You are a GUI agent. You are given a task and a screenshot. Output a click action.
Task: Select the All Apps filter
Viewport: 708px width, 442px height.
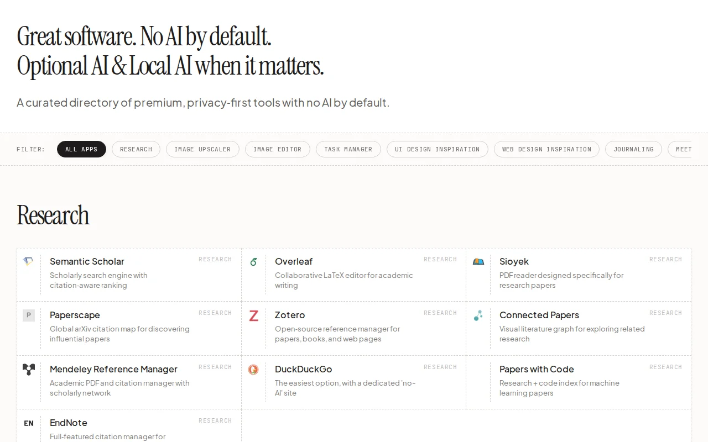[81, 149]
